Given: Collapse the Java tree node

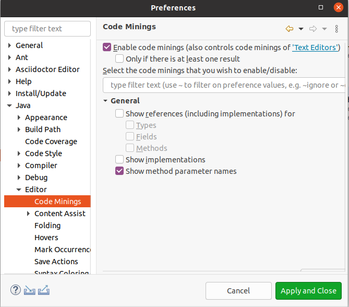Looking at the screenshot, I should [9, 105].
